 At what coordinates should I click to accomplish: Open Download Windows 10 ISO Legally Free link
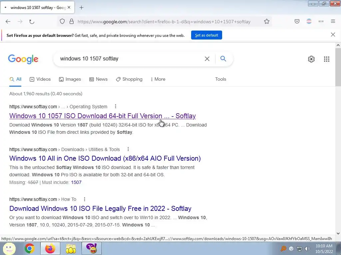tap(100, 209)
